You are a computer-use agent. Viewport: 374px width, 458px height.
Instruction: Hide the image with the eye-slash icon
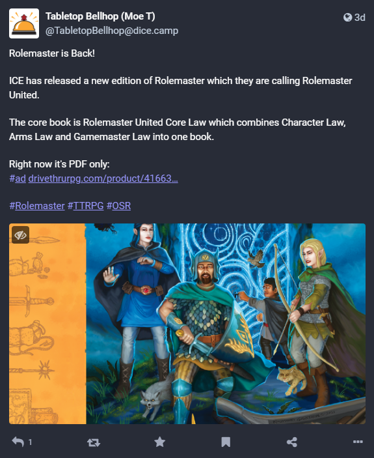point(20,235)
